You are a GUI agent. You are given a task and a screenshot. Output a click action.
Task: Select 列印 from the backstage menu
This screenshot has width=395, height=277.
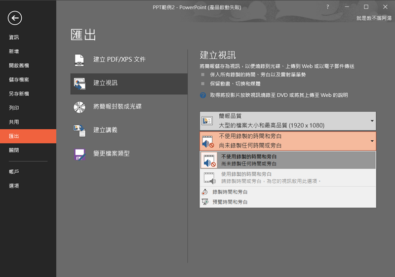[x=14, y=108]
